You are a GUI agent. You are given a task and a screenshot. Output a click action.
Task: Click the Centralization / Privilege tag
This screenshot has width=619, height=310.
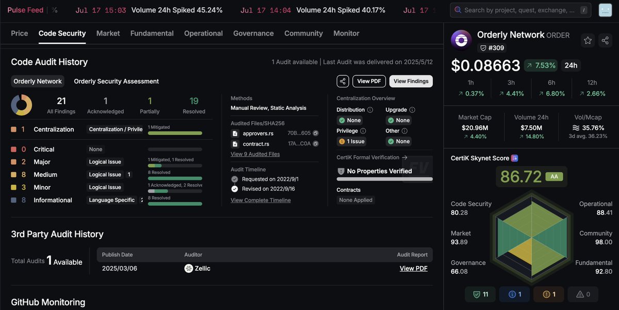pos(115,129)
